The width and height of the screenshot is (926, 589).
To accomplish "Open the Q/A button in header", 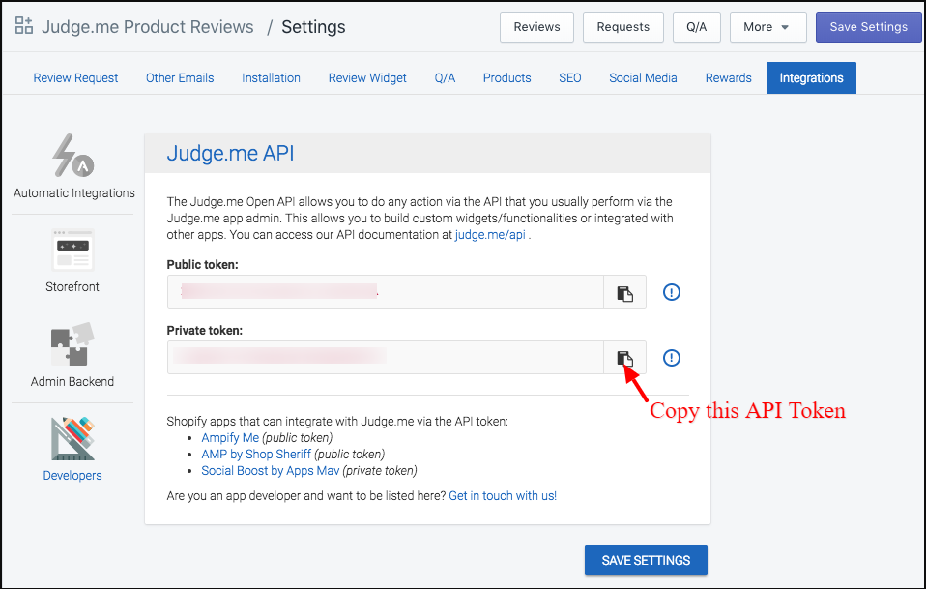I will pyautogui.click(x=696, y=27).
